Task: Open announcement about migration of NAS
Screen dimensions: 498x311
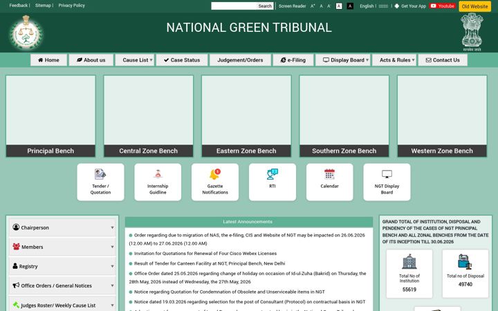Action: click(x=247, y=239)
